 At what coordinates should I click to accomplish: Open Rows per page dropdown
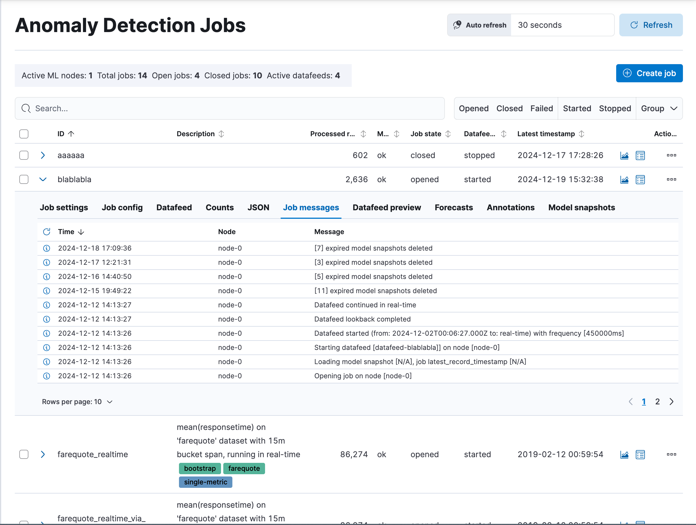pyautogui.click(x=77, y=402)
